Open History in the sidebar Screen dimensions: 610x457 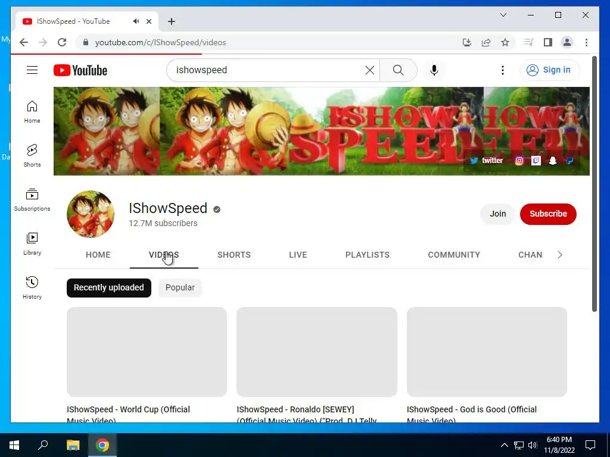pos(32,287)
